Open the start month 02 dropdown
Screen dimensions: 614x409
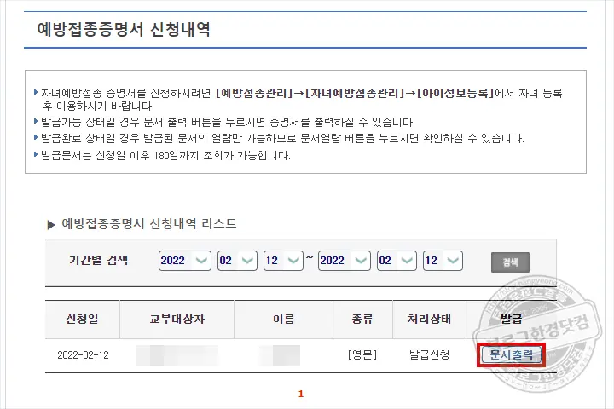pos(237,261)
